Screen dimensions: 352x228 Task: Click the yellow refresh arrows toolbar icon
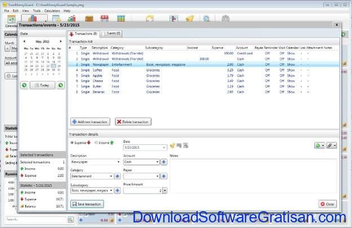149,19
